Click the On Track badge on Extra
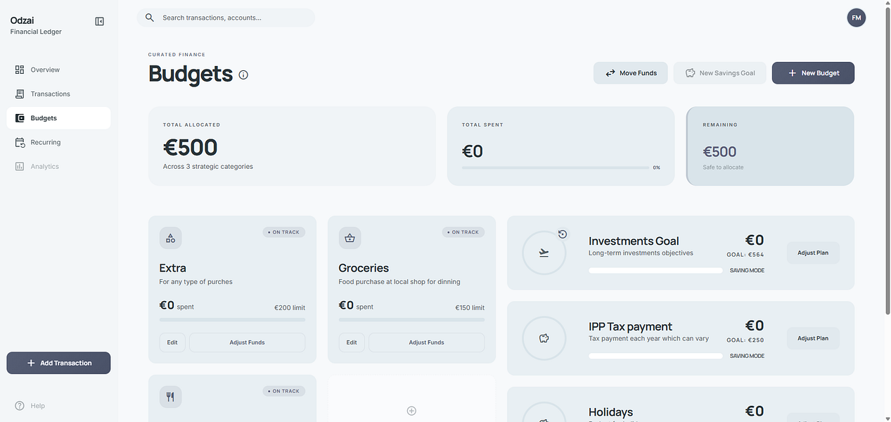The image size is (891, 422). click(x=284, y=232)
